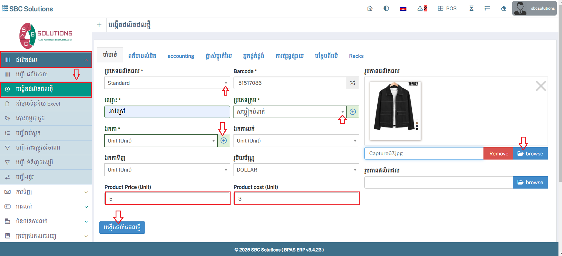The width and height of the screenshot is (562, 256).
Task: Open the POS screen
Action: [x=447, y=9]
